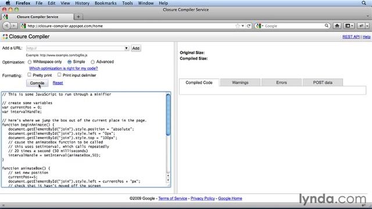The image size is (372, 209).
Task: Click the Google search magnifier icon
Action: point(327,26)
